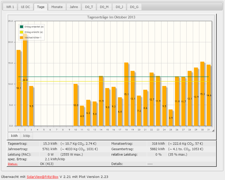Image resolution: width=225 pixels, height=180 pixels.
Task: Click the 'Wechselrichter 1' legend label
Action: pos(33,38)
